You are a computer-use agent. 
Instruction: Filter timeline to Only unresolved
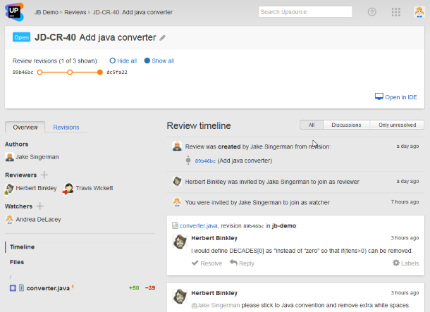pyautogui.click(x=397, y=125)
